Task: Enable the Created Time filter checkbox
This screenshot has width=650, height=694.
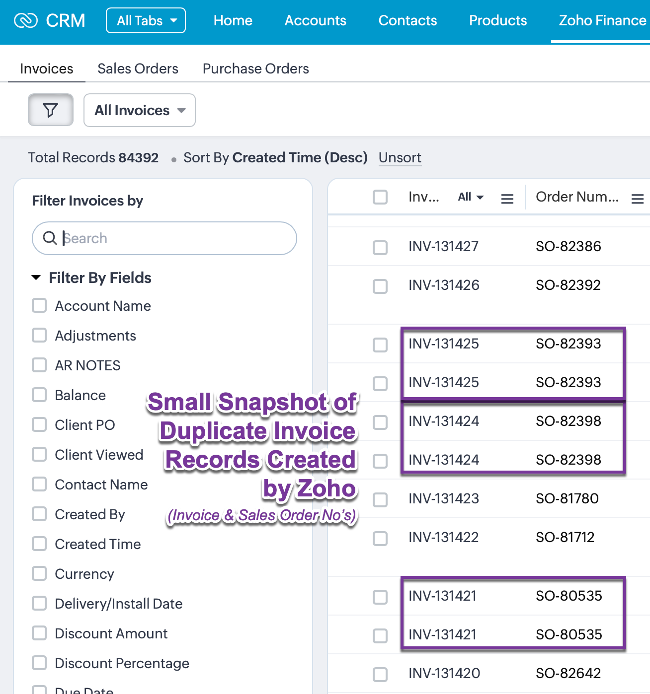Action: [x=39, y=544]
